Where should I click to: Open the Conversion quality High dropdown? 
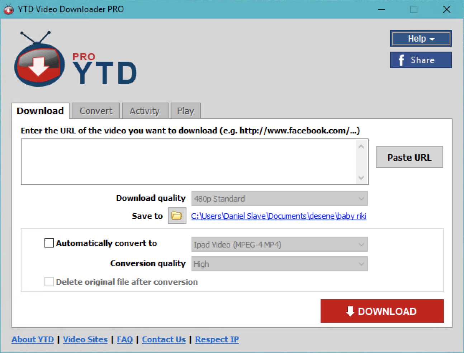click(279, 264)
